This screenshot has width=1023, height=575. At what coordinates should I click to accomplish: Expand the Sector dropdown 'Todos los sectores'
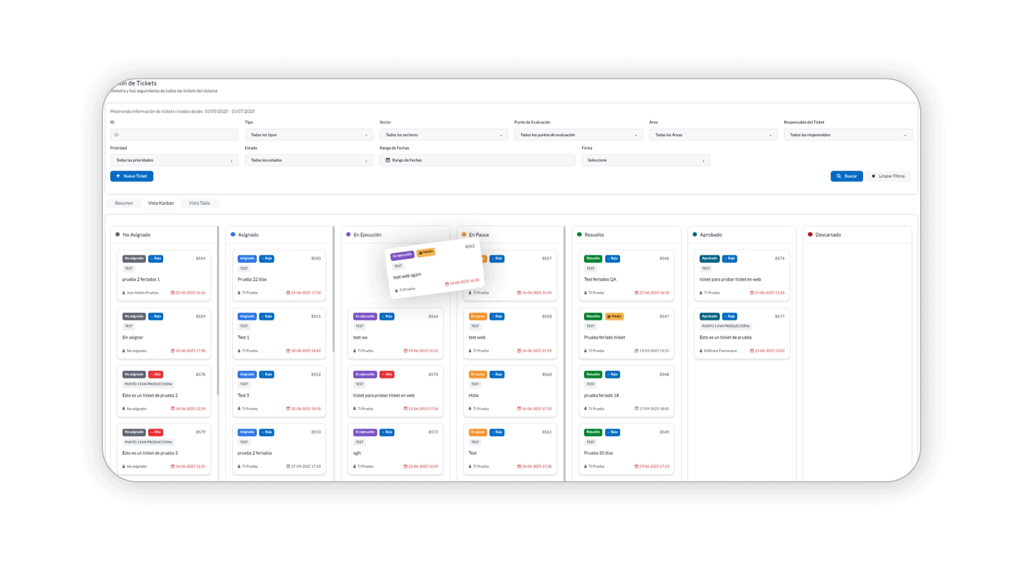(x=443, y=135)
